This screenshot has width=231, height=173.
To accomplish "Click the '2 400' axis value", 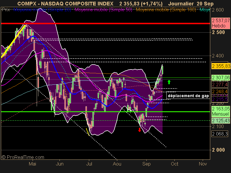I will tap(218, 56).
